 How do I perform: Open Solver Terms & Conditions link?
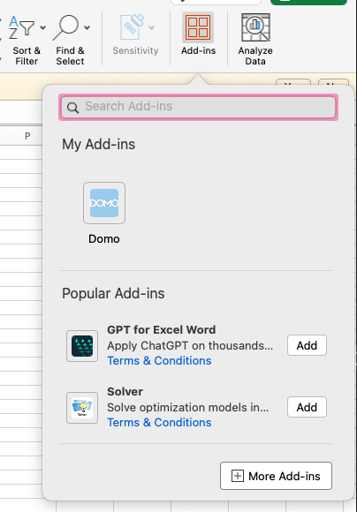(159, 422)
